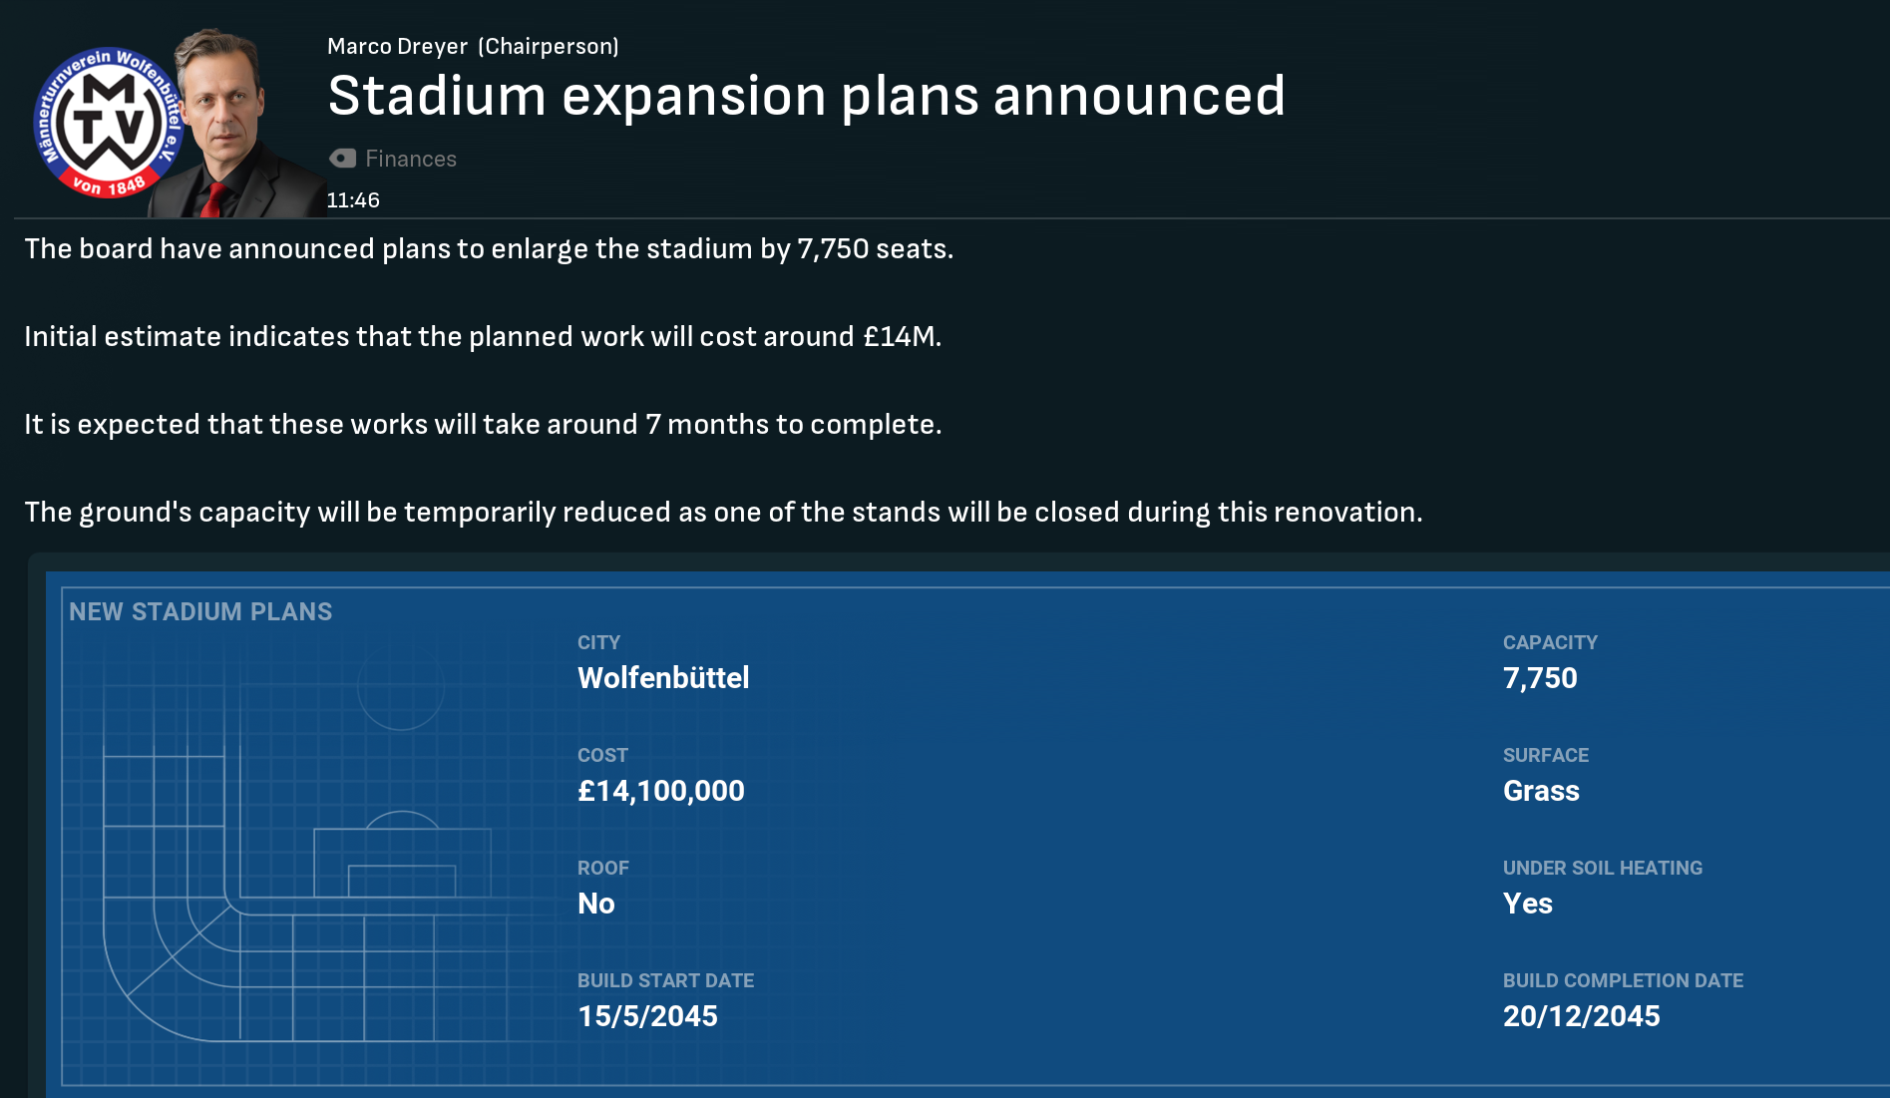Click the Under Soil Heating Yes value
This screenshot has width=1890, height=1098.
pyautogui.click(x=1527, y=904)
